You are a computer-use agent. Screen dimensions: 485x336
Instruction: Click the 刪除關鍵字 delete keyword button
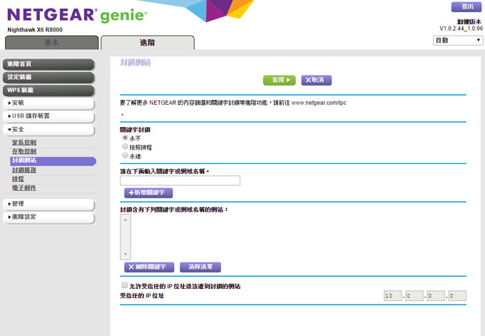[x=149, y=267]
